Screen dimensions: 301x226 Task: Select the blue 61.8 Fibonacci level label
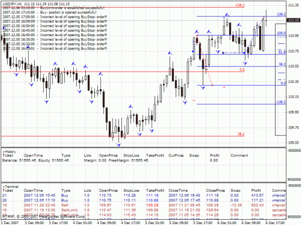click(282, 52)
